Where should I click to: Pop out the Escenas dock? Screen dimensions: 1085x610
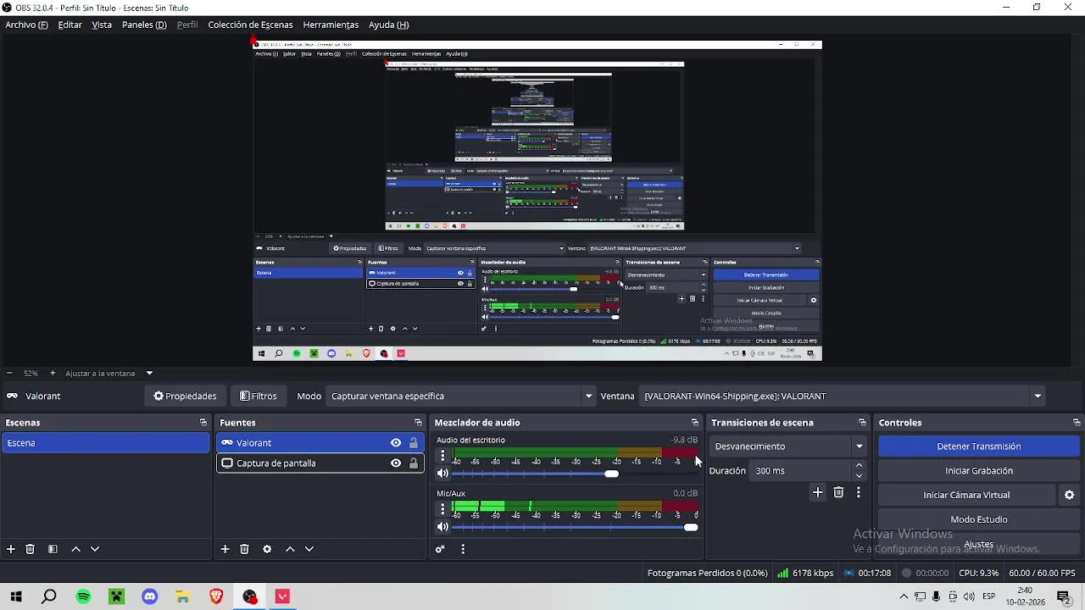click(x=203, y=423)
